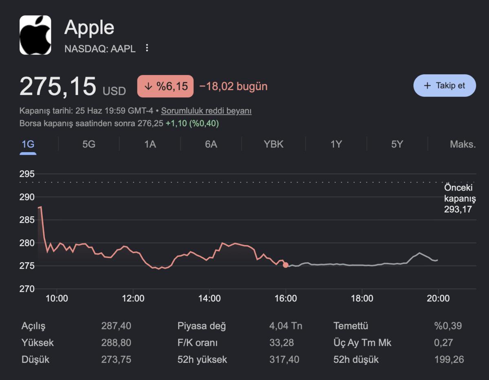Select the 5Y time range tab
Screen dimensions: 489x380
pyautogui.click(x=397, y=144)
